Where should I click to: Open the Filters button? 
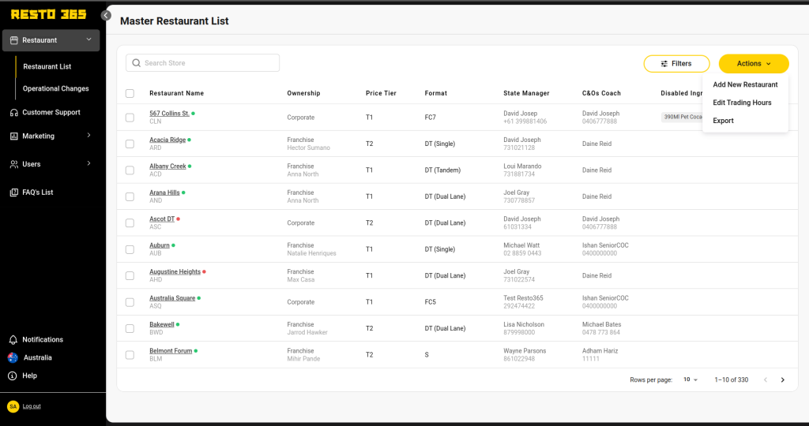click(676, 64)
